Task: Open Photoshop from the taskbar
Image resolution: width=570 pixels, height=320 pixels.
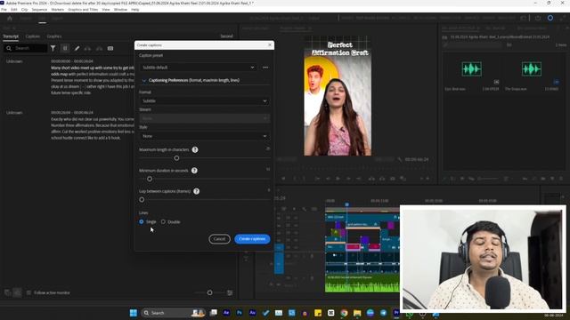Action: click(x=240, y=313)
